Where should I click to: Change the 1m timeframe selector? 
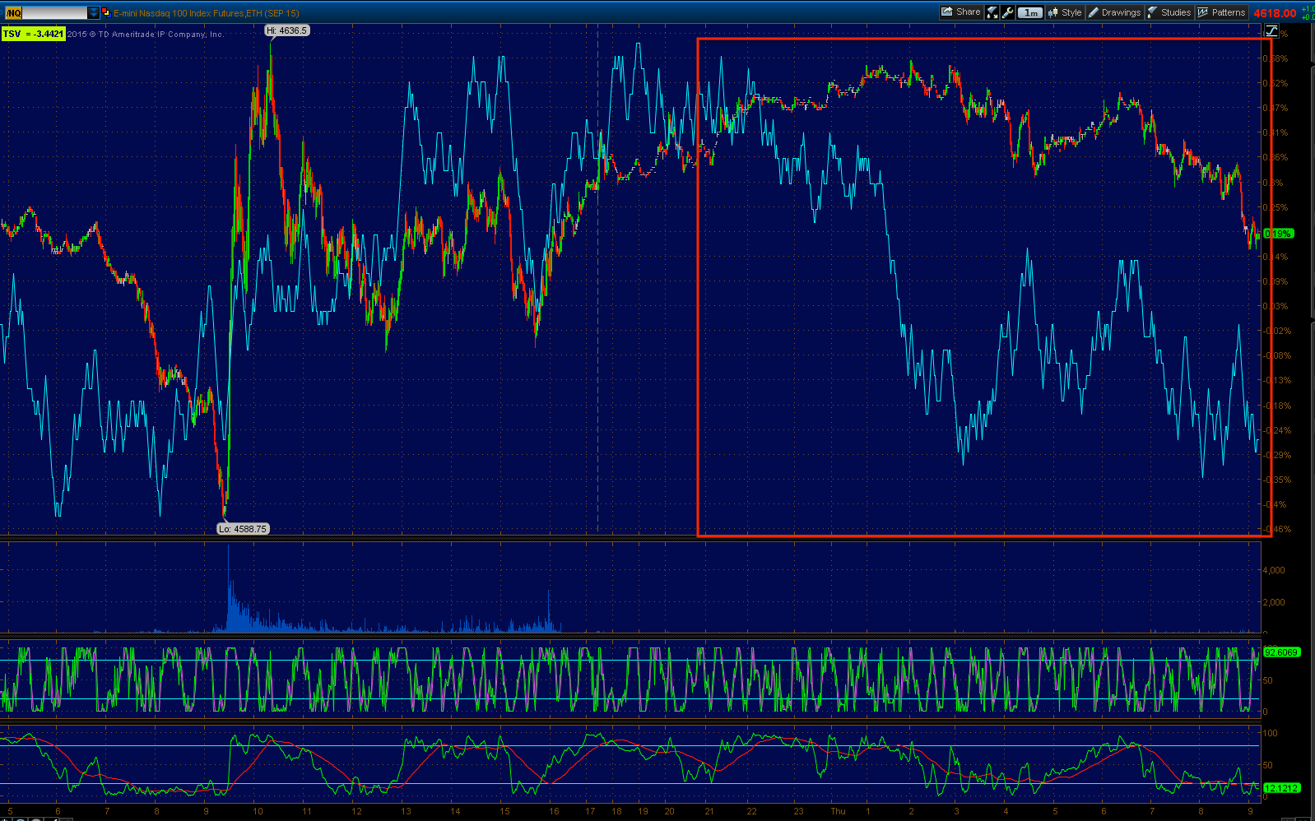[x=1029, y=12]
